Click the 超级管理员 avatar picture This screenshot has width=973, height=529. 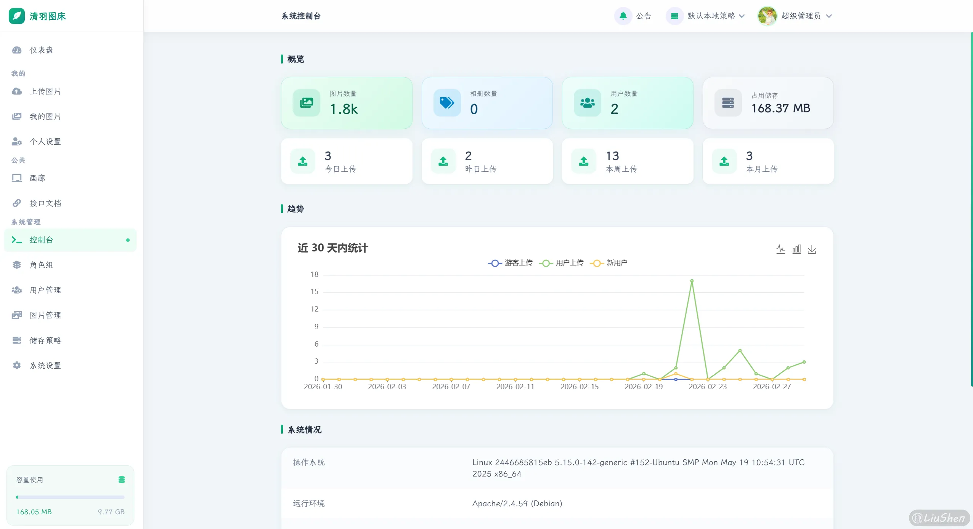pyautogui.click(x=767, y=16)
